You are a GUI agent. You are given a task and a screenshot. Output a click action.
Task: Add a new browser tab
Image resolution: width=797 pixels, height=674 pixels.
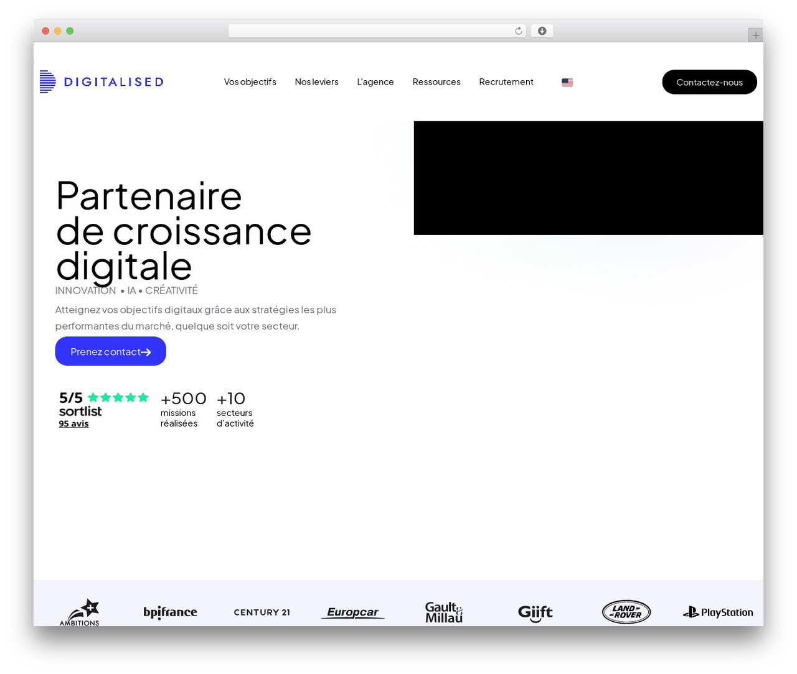pos(755,35)
